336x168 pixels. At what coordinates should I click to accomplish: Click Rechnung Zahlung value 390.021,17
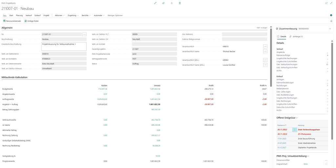(156, 136)
